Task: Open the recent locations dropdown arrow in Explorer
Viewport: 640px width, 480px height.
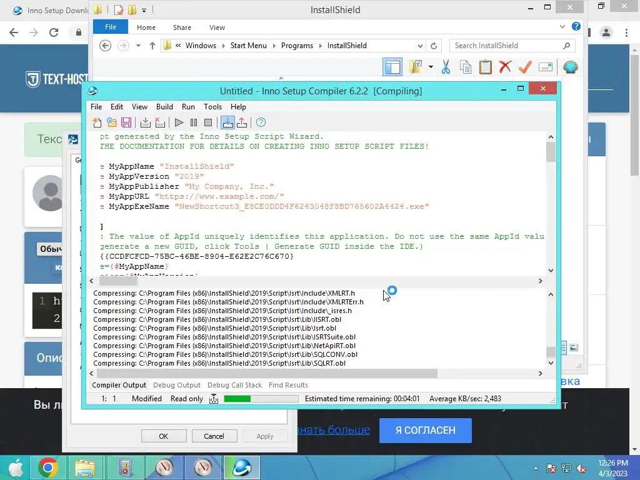Action: point(138,46)
